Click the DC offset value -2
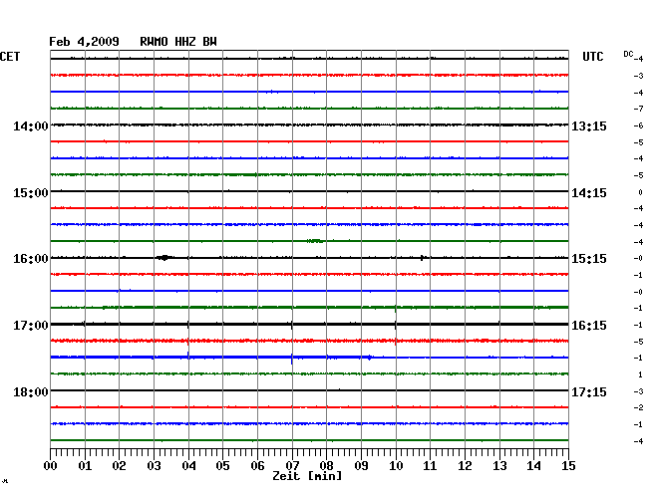648x492 pixels. (638, 407)
